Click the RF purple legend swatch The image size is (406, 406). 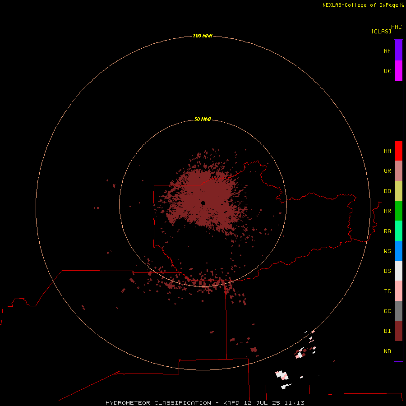398,51
